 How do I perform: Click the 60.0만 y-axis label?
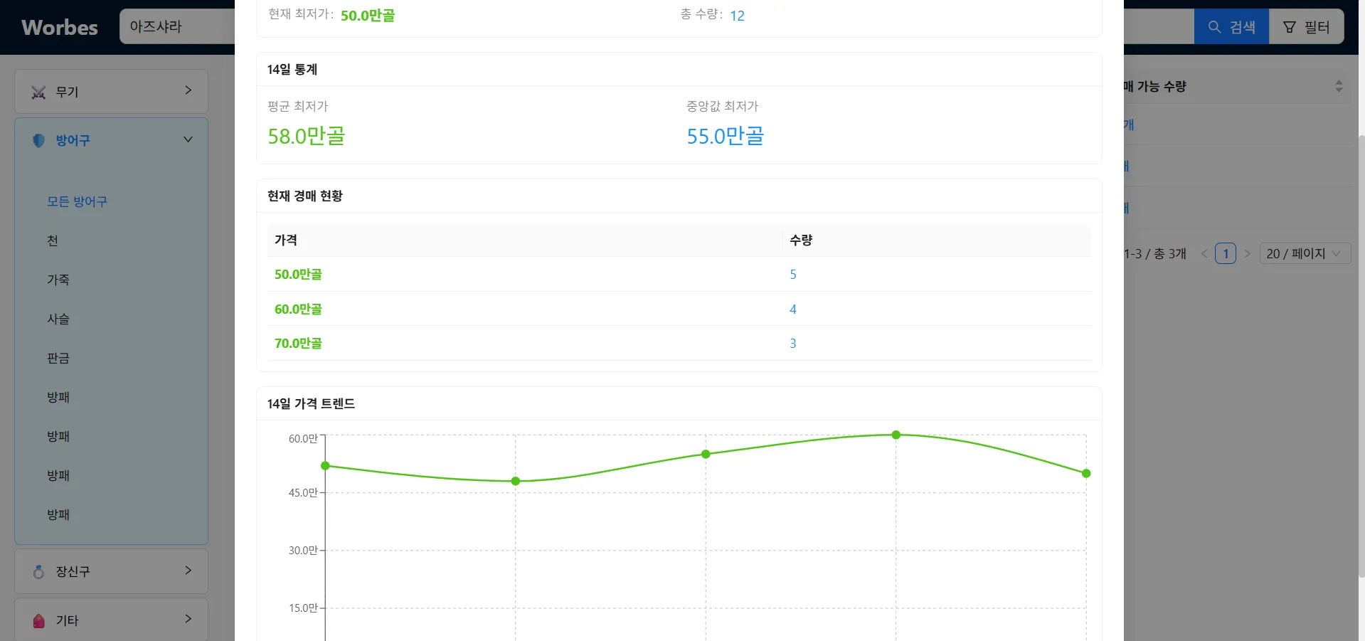[x=303, y=439]
